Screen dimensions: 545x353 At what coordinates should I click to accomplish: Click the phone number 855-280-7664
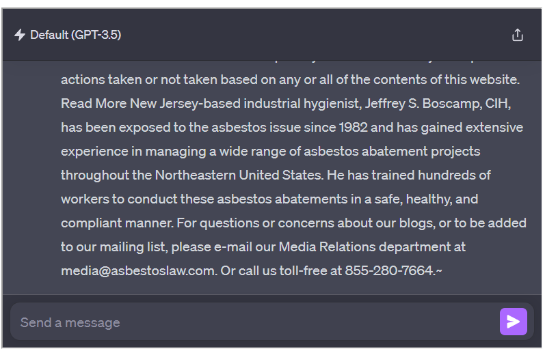[x=390, y=270]
